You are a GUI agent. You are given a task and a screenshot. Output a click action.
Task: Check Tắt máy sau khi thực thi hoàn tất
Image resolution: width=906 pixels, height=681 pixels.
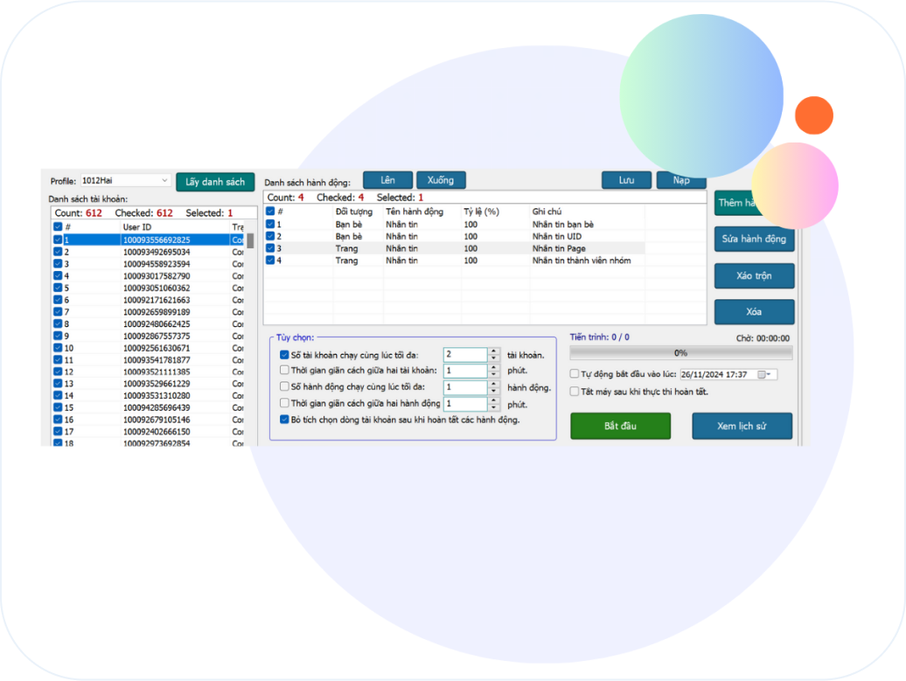point(575,392)
